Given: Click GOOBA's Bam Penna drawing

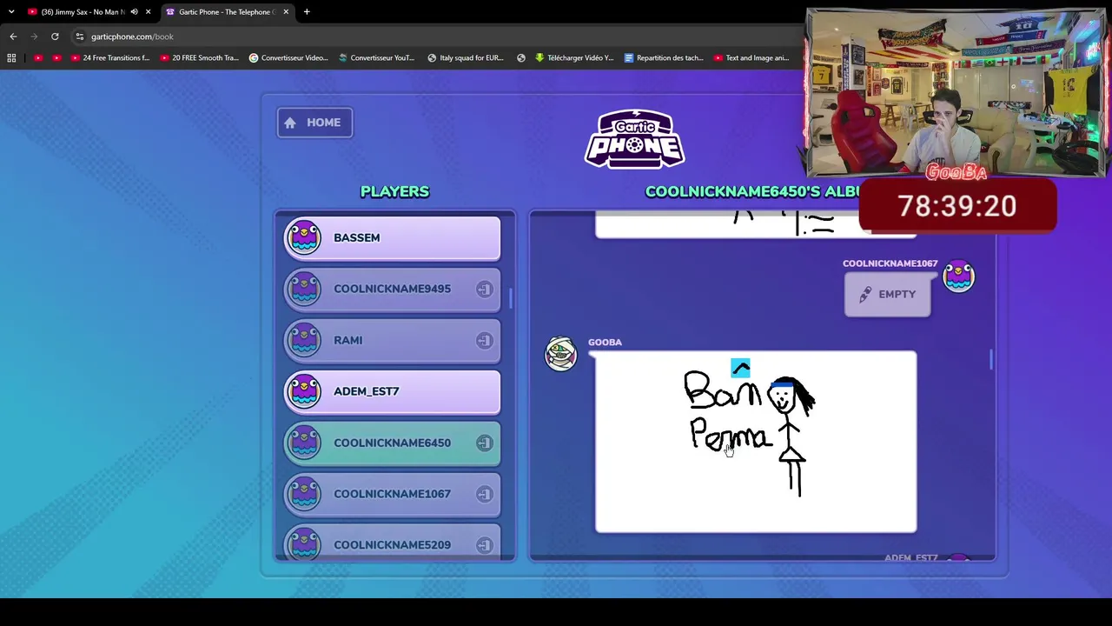Looking at the screenshot, I should pos(756,442).
